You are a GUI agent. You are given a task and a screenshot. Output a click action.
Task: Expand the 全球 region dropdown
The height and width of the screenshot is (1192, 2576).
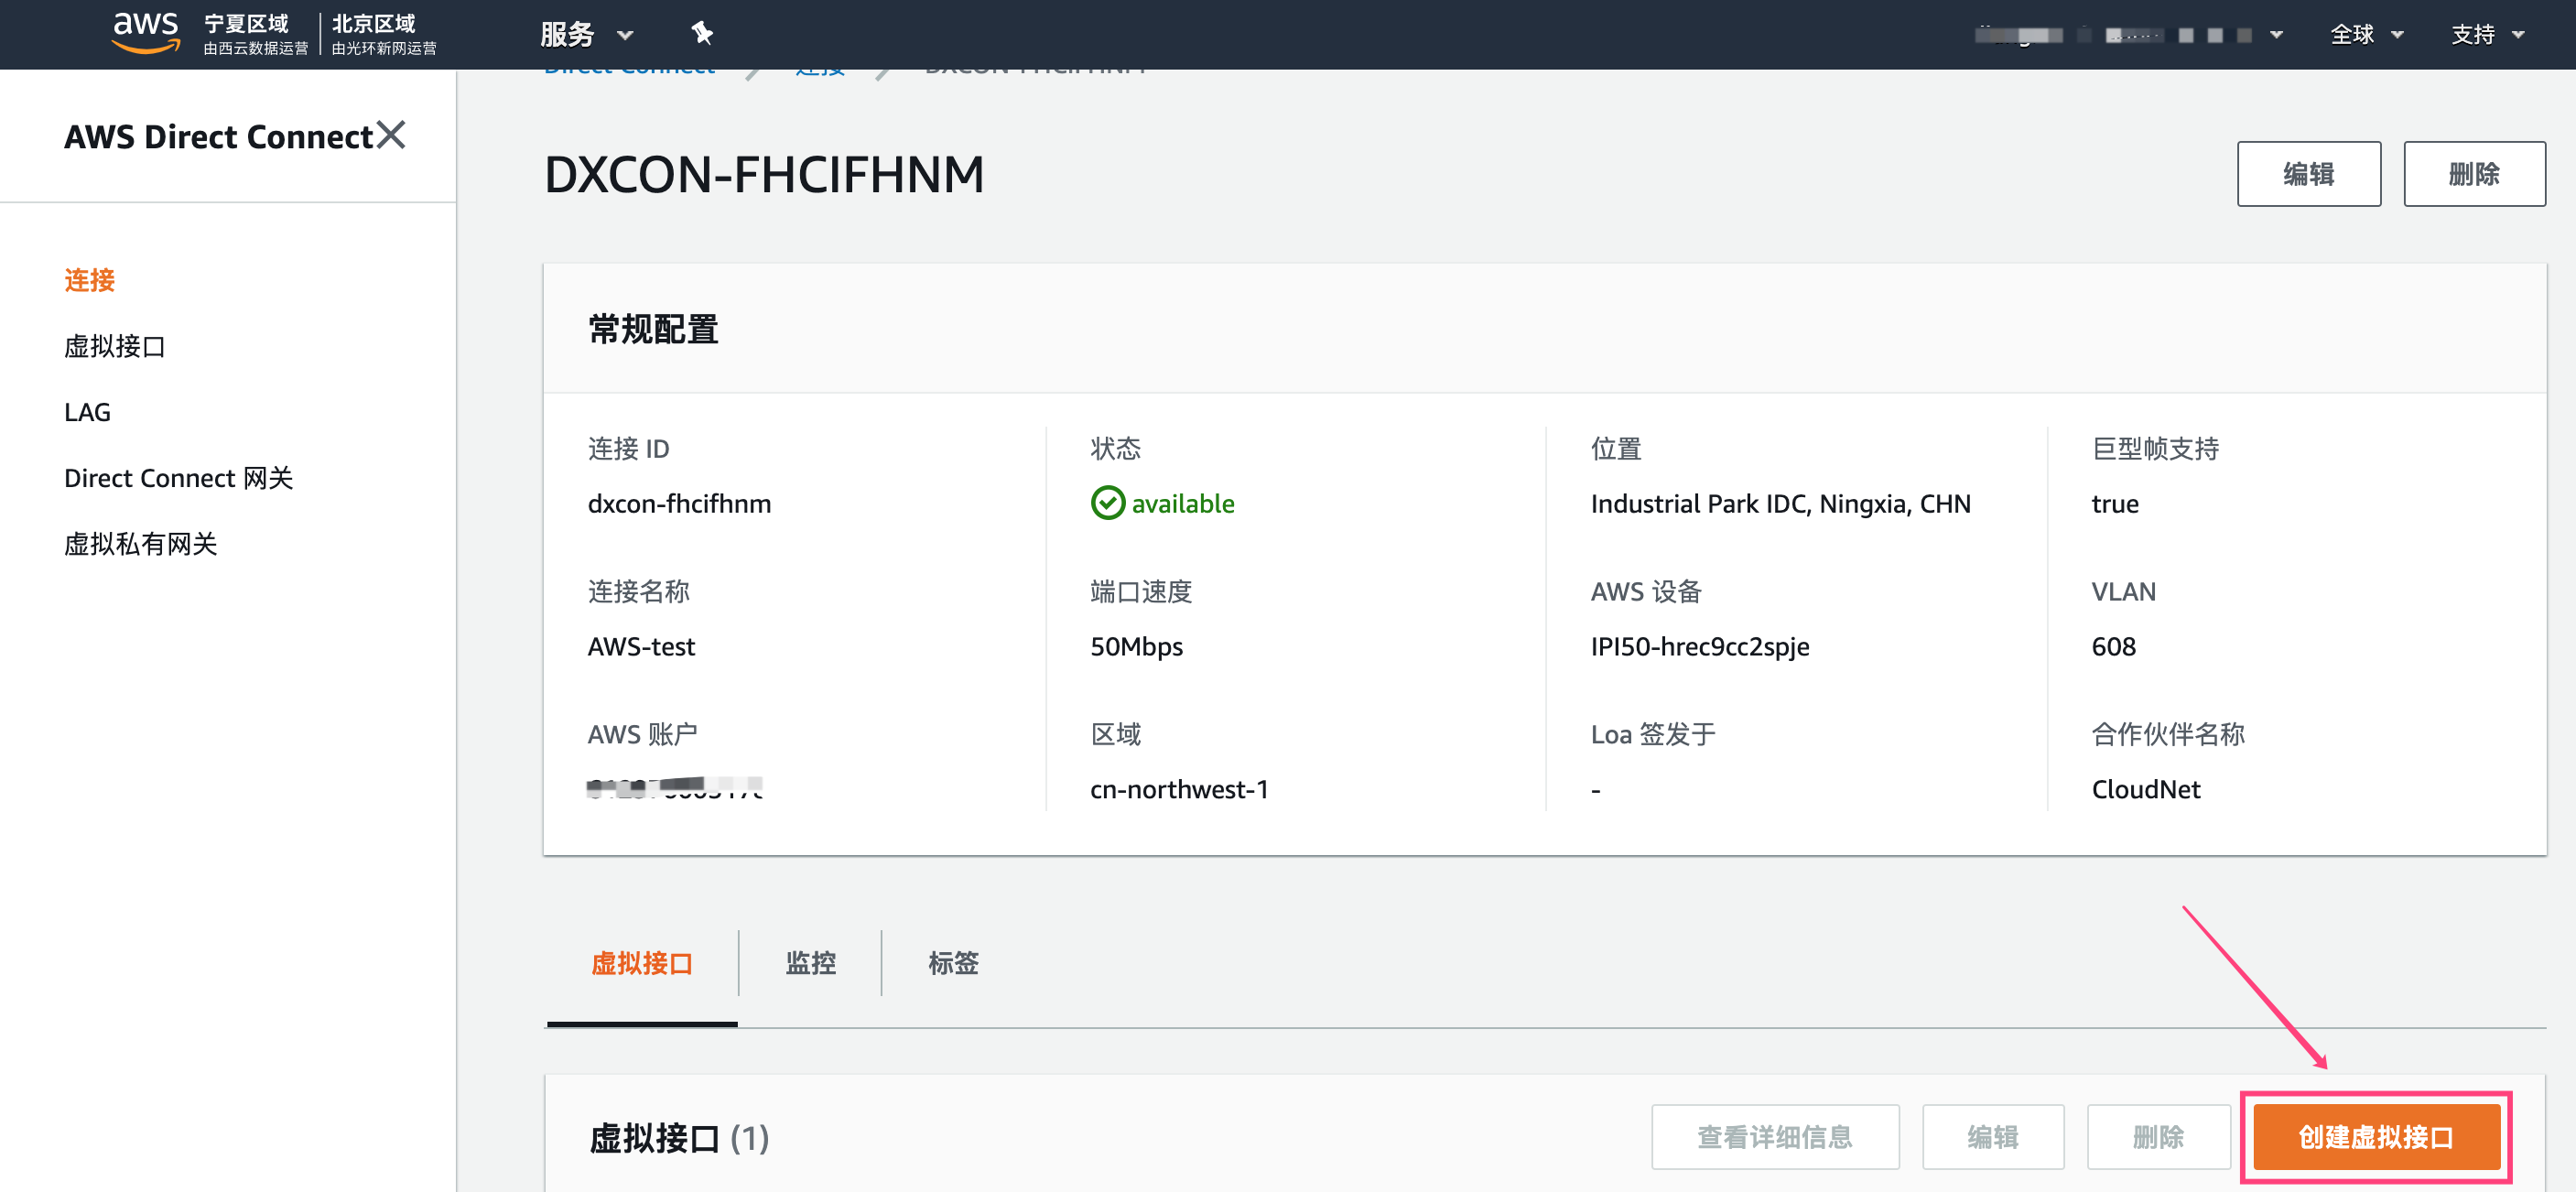pos(2366,35)
